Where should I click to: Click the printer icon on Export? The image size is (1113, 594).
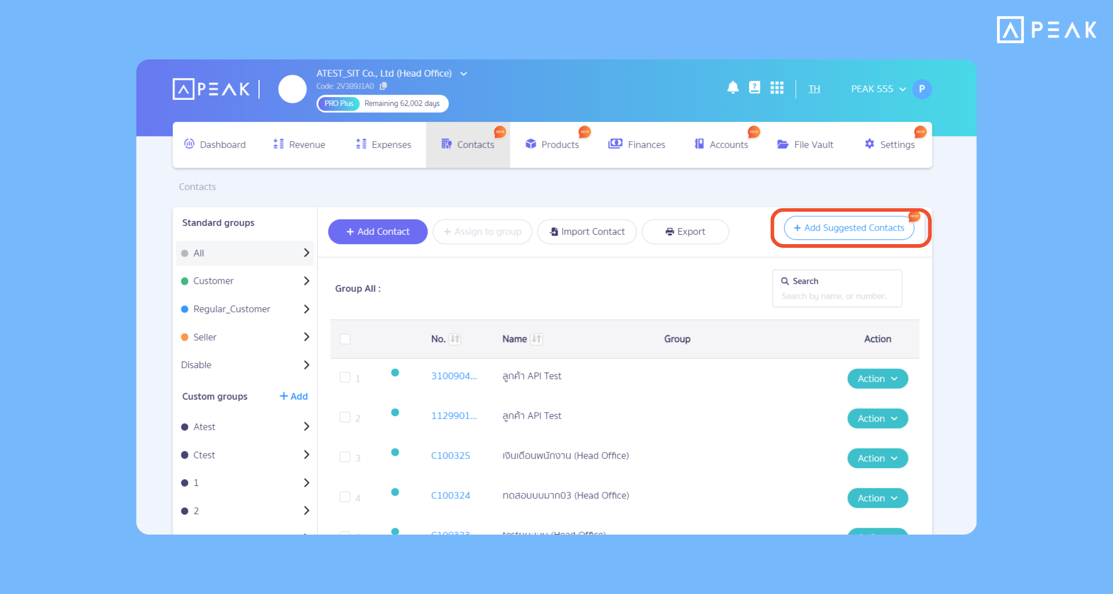670,232
